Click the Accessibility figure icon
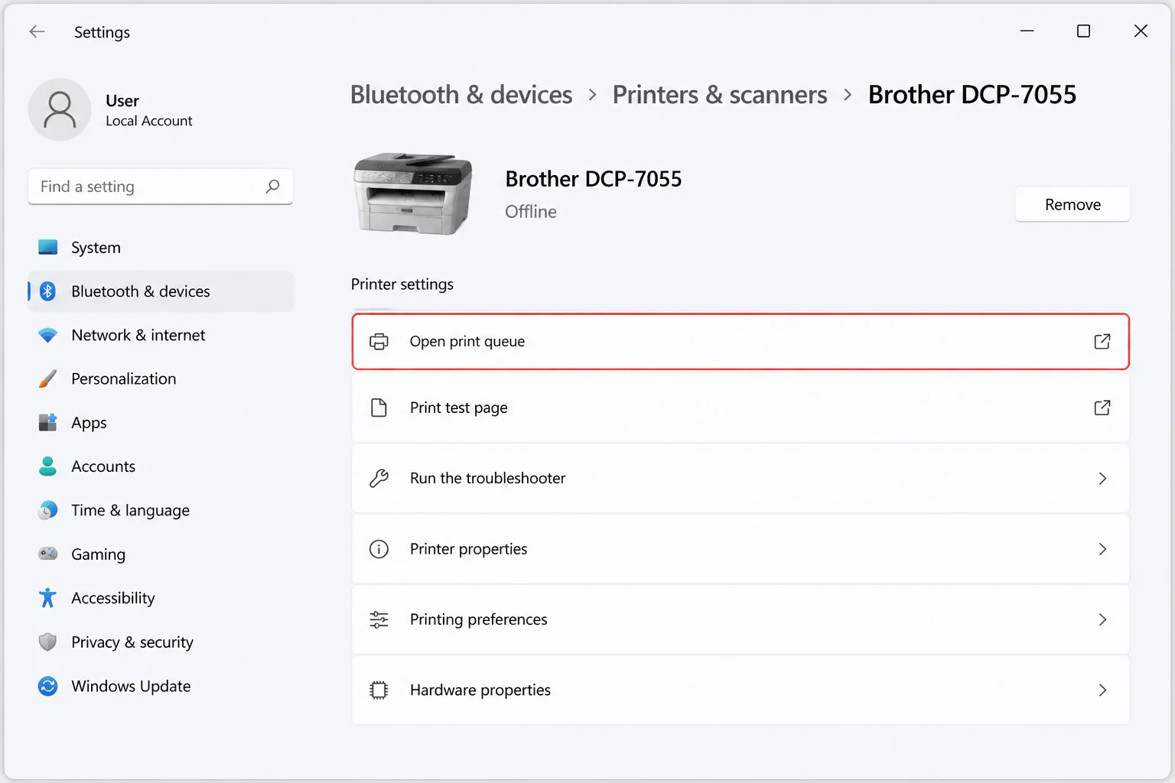 47,598
